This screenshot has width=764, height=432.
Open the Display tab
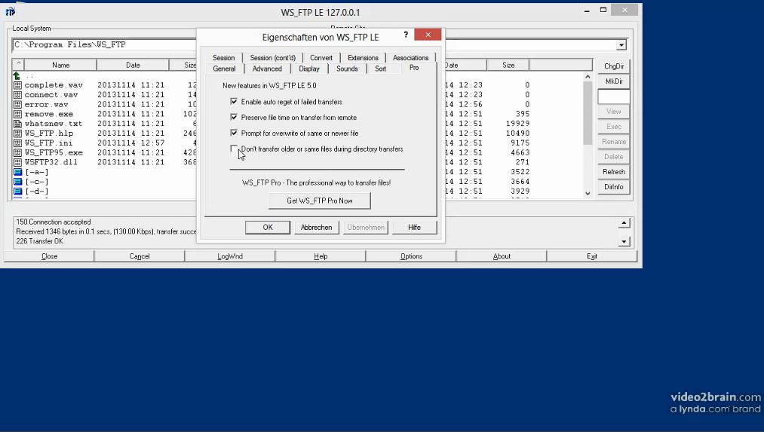(x=309, y=69)
